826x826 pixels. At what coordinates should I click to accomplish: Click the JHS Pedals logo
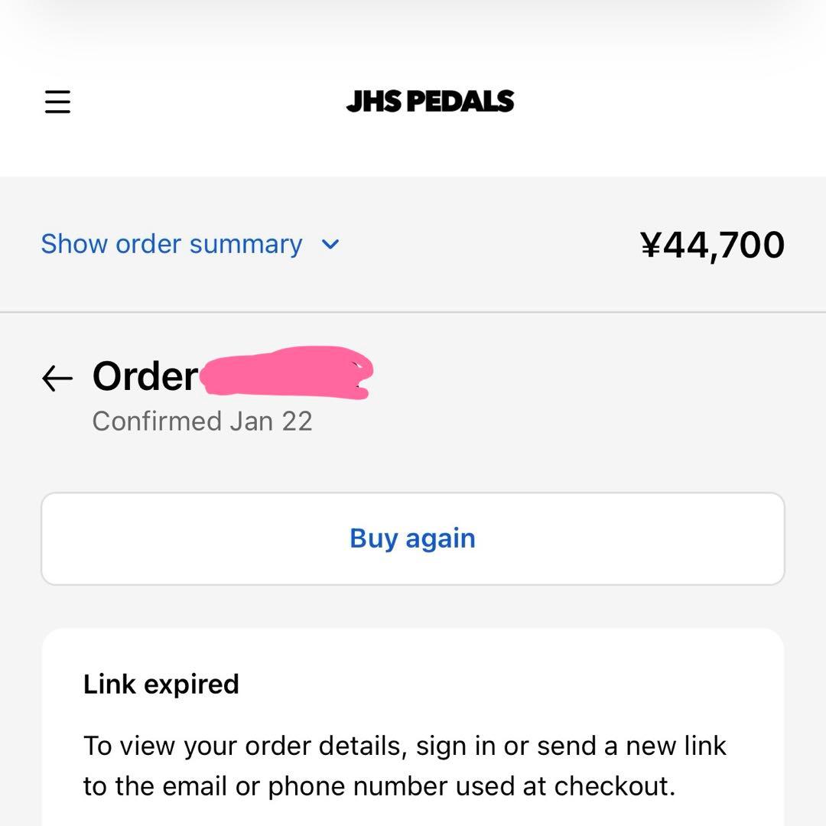point(430,101)
